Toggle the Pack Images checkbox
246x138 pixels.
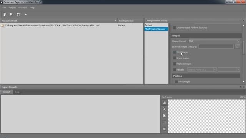176,82
